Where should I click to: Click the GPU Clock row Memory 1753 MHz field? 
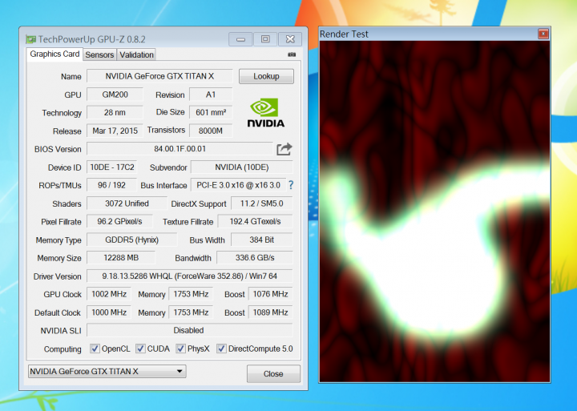[191, 294]
